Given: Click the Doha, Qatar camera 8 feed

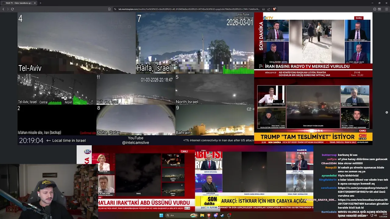Looking at the screenshot, I should (136, 120).
